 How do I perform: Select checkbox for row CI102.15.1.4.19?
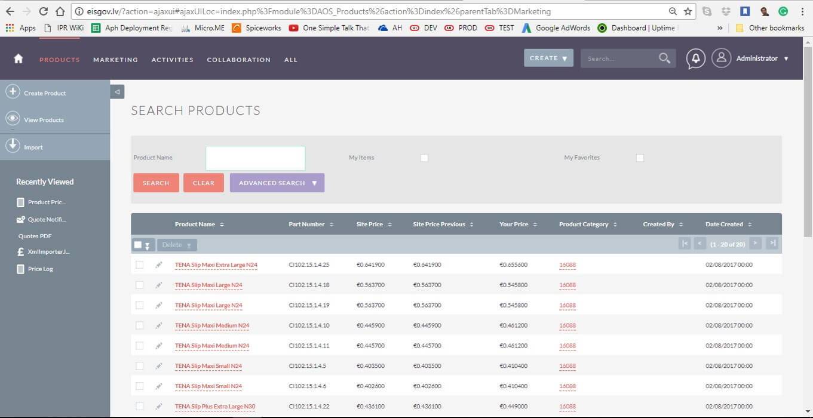[140, 305]
